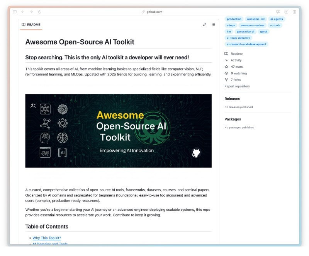Open the Activity link
This screenshot has height=256, width=309.
[x=236, y=60]
